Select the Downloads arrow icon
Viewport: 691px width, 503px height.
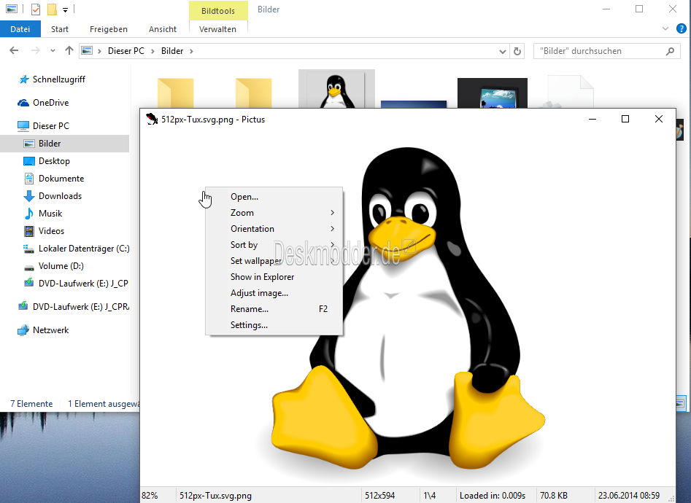[x=29, y=196]
